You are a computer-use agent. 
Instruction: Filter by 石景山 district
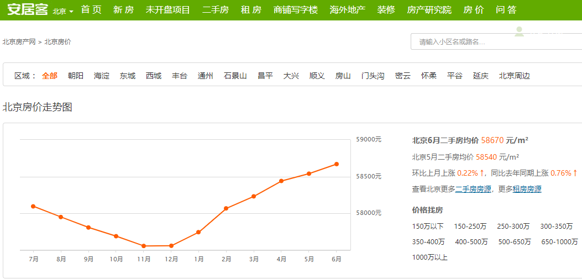(x=235, y=76)
